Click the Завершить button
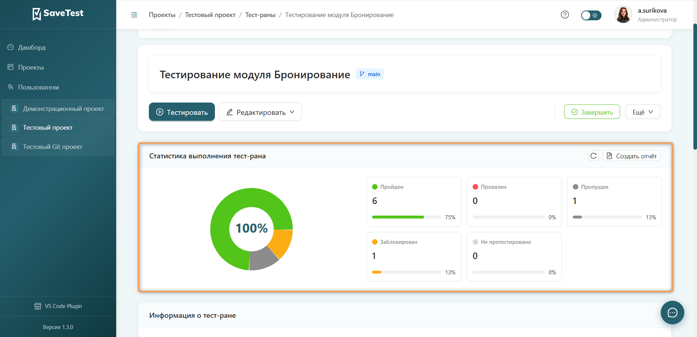Image resolution: width=697 pixels, height=337 pixels. coord(592,112)
